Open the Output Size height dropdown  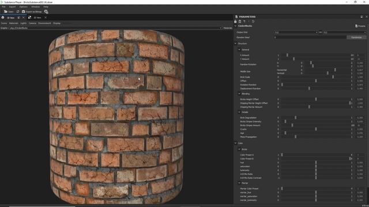click(345, 32)
